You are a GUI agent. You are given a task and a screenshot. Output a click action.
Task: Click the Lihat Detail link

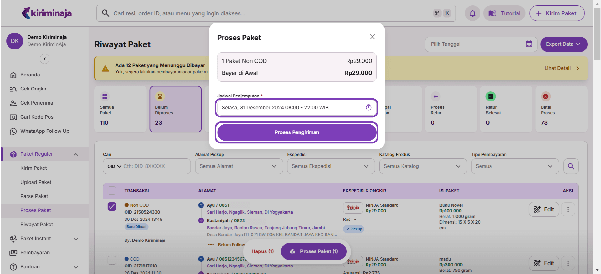coord(561,68)
